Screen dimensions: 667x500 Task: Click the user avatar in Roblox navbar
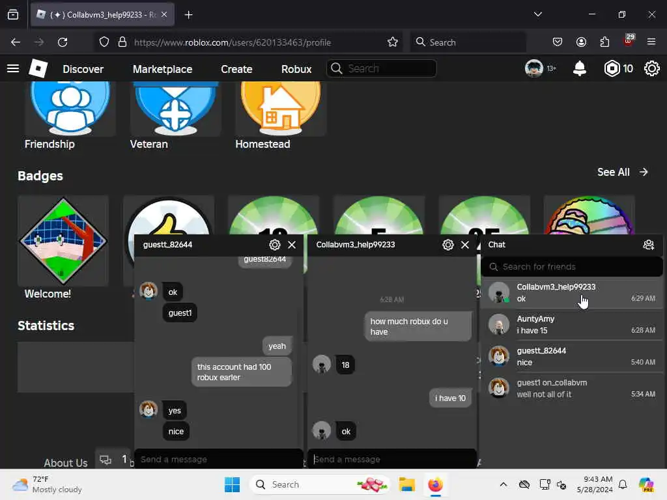tap(533, 68)
